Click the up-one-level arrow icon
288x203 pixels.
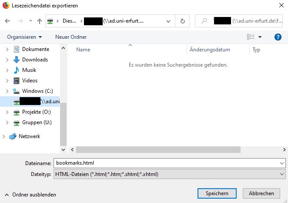pos(40,21)
